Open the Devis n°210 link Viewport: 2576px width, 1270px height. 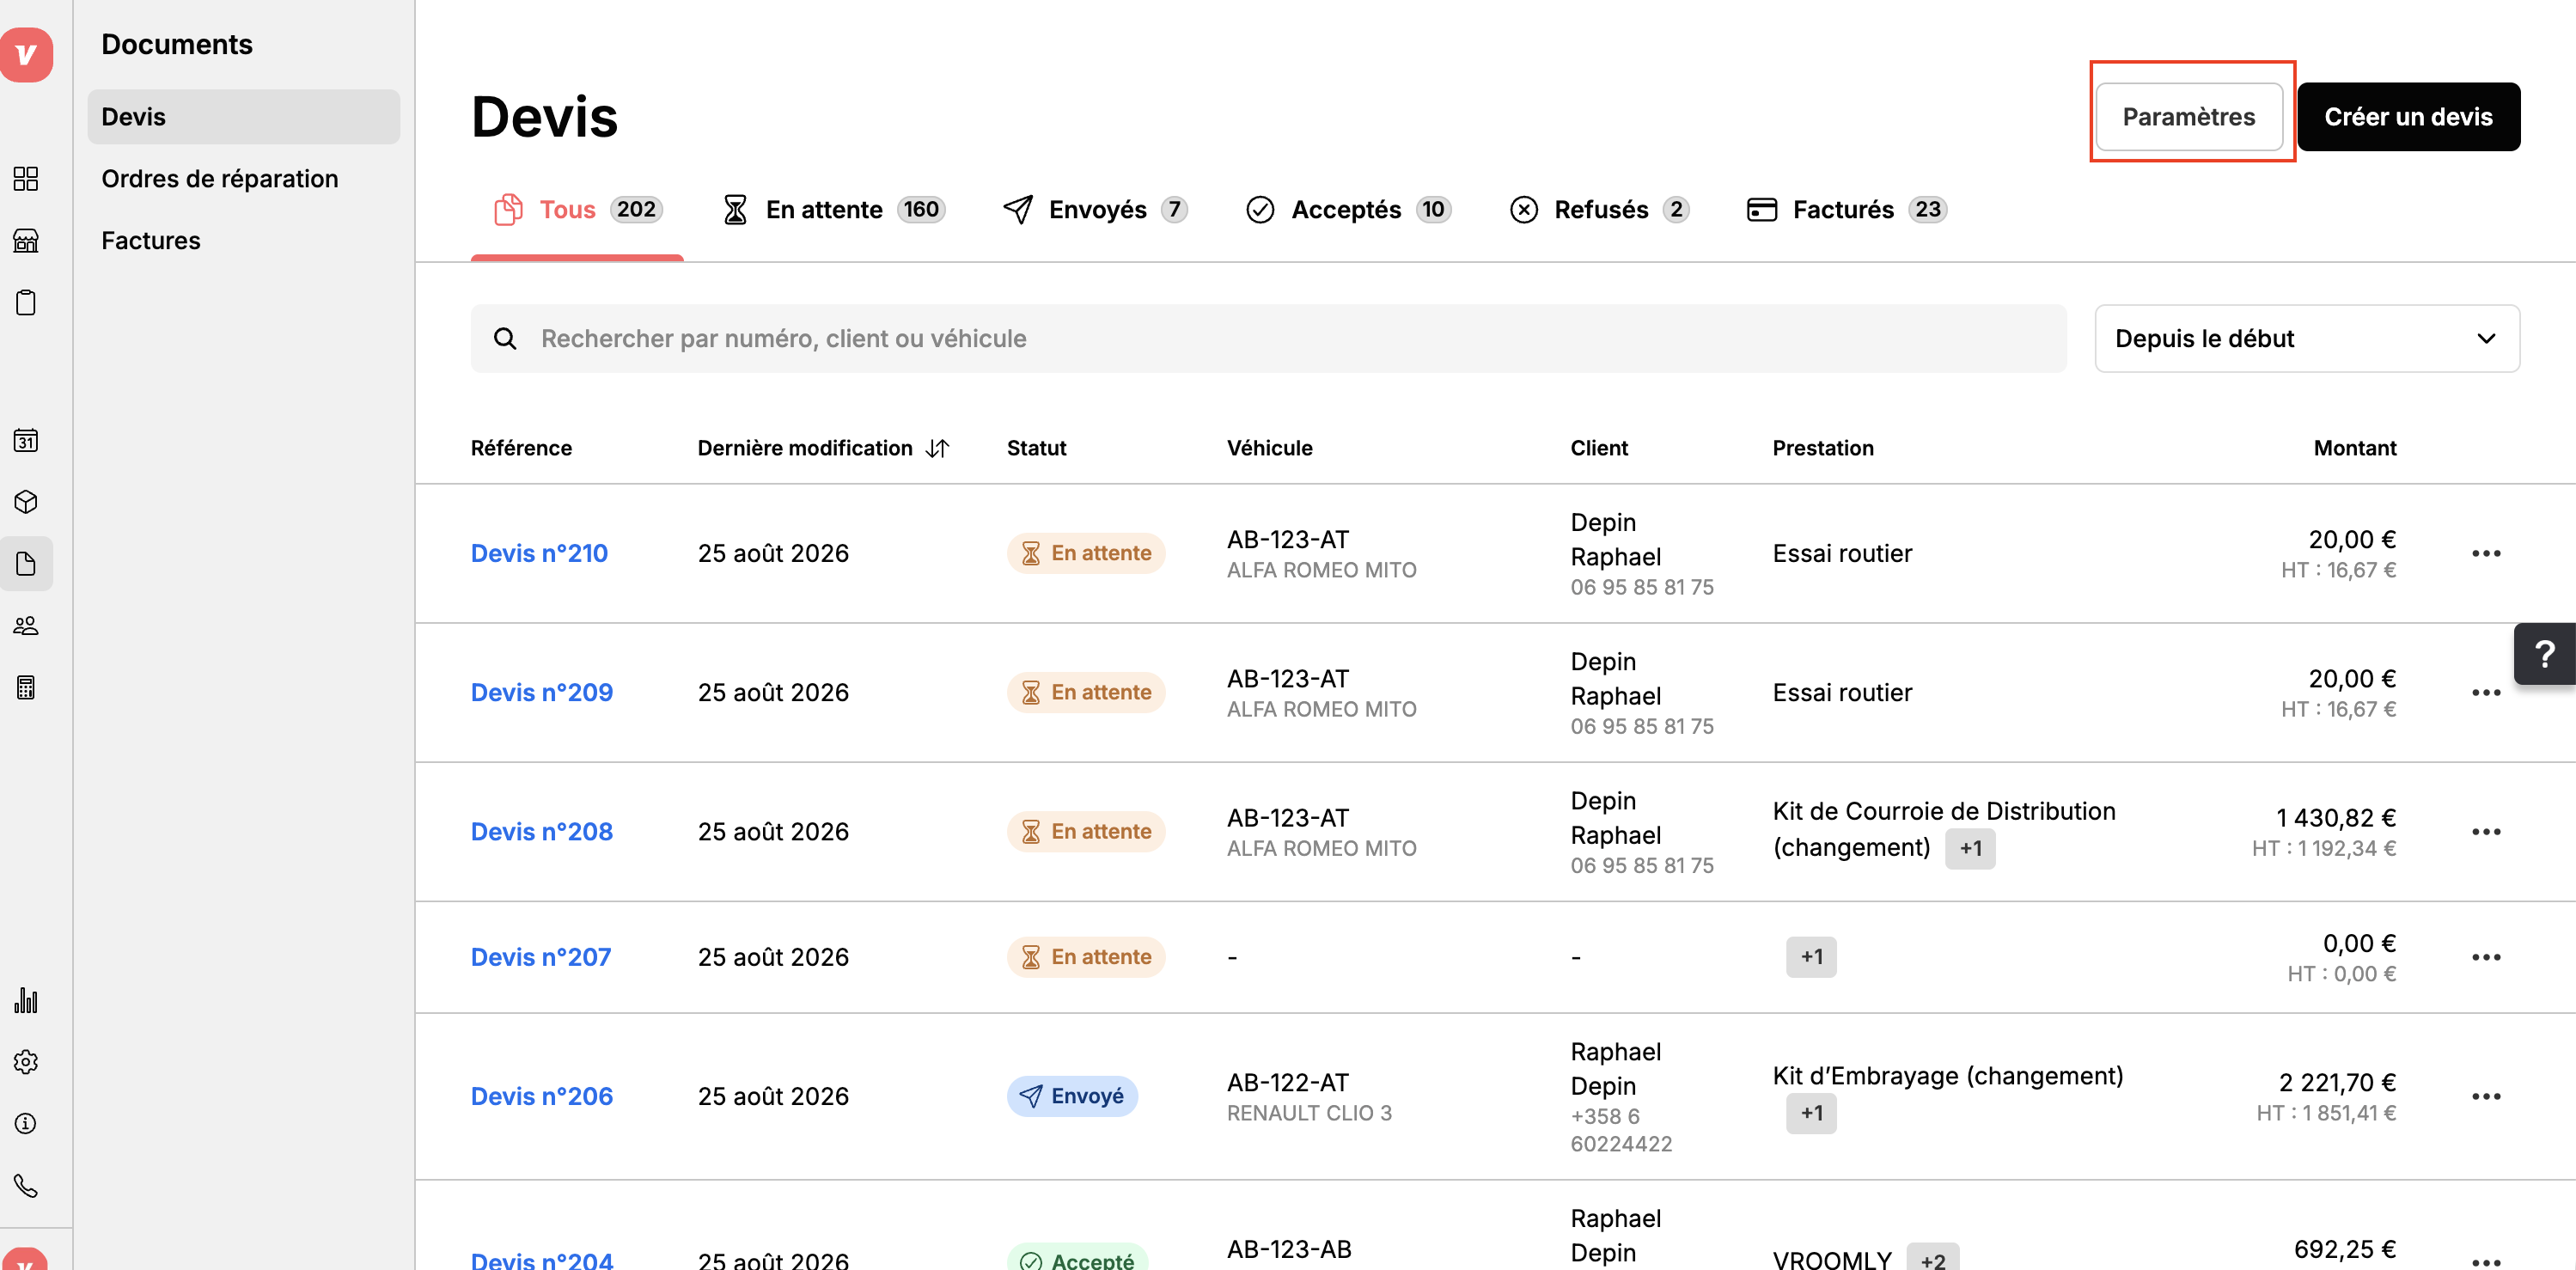(x=539, y=553)
